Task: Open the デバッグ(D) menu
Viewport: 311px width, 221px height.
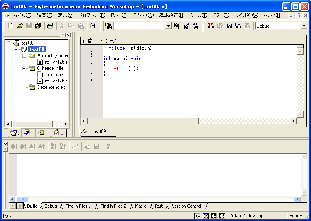Action: [x=143, y=15]
